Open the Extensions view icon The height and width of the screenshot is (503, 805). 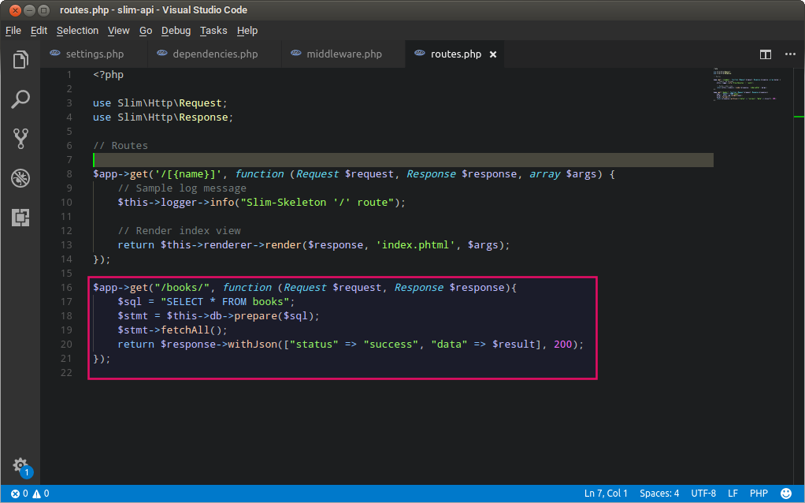[20, 218]
